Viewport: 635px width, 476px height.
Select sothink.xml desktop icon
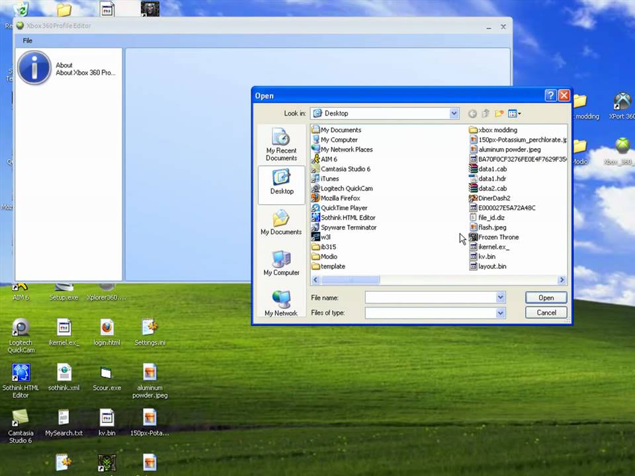[64, 377]
